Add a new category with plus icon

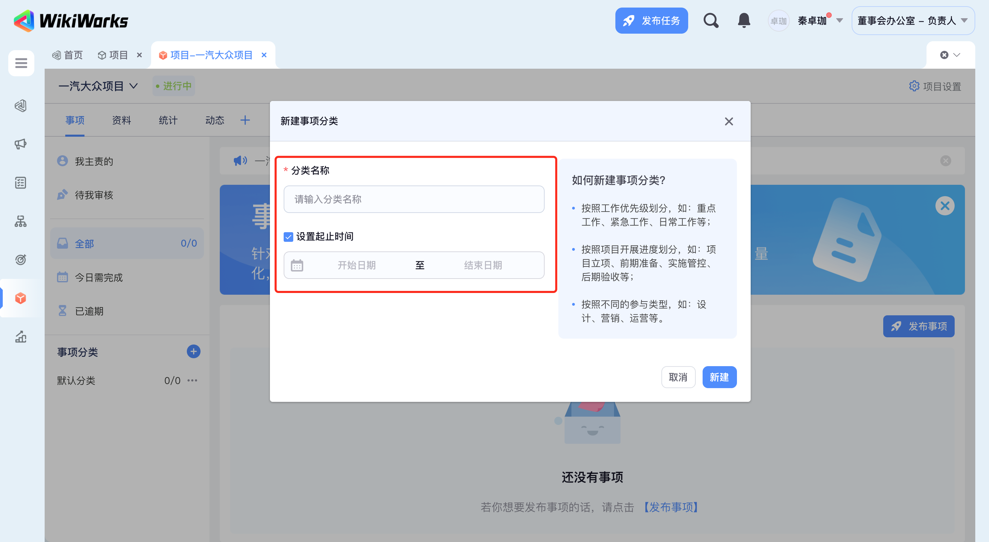[x=193, y=351]
